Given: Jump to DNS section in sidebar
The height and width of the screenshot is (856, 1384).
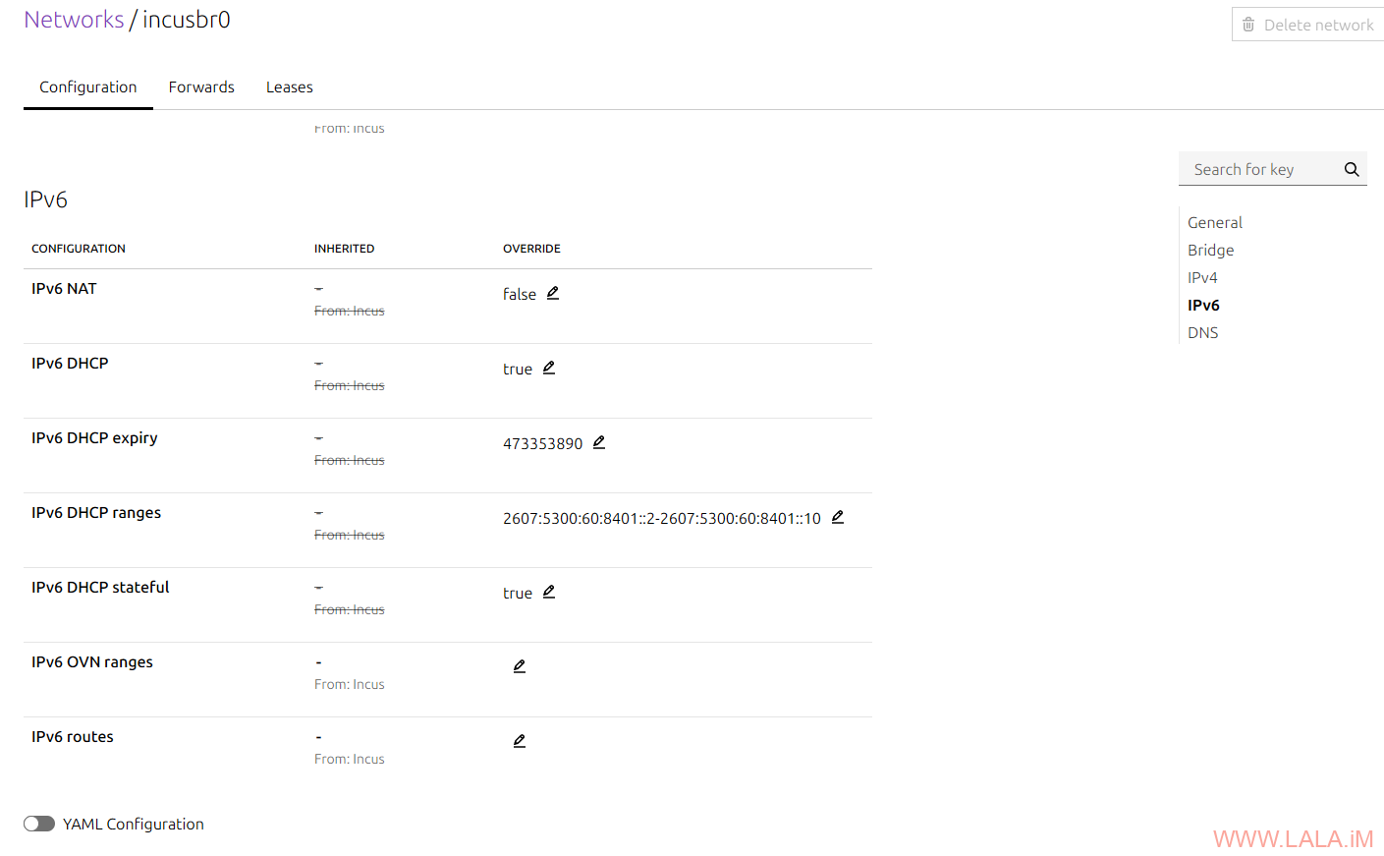Looking at the screenshot, I should (1202, 333).
